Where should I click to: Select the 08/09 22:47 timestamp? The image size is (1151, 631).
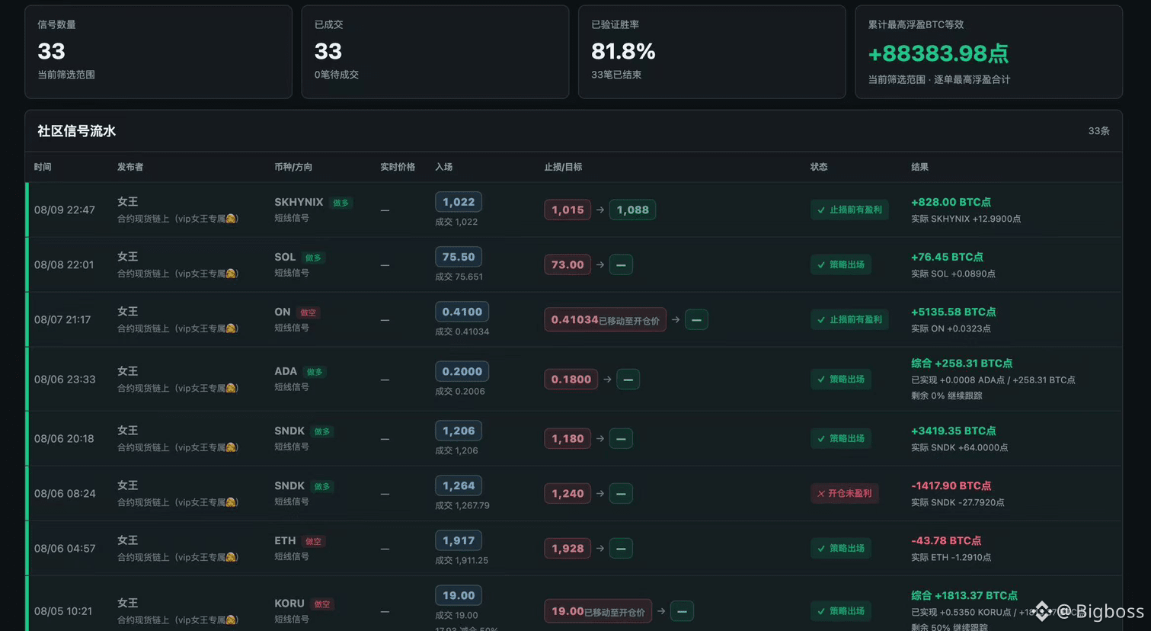65,210
